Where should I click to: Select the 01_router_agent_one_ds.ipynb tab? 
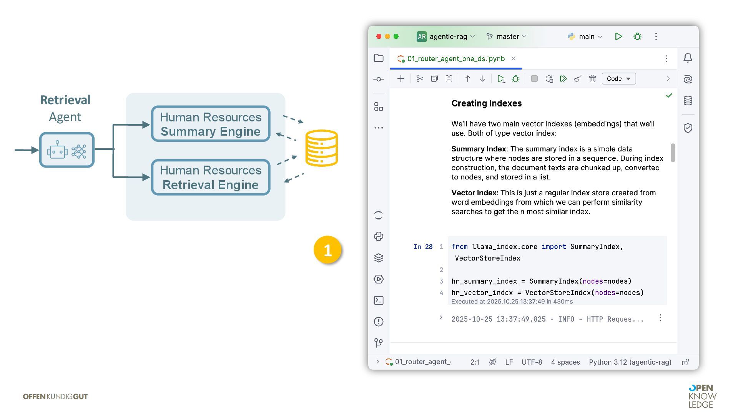click(x=455, y=59)
